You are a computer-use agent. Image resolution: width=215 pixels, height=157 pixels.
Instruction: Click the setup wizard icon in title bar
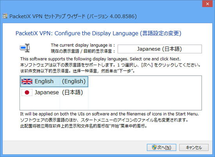5,16
